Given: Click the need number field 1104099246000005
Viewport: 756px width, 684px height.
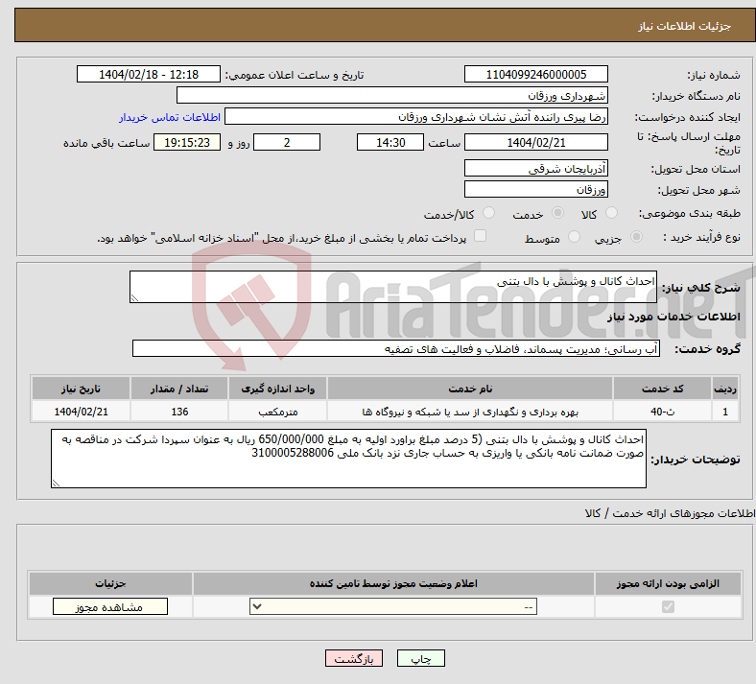Looking at the screenshot, I should [x=535, y=74].
